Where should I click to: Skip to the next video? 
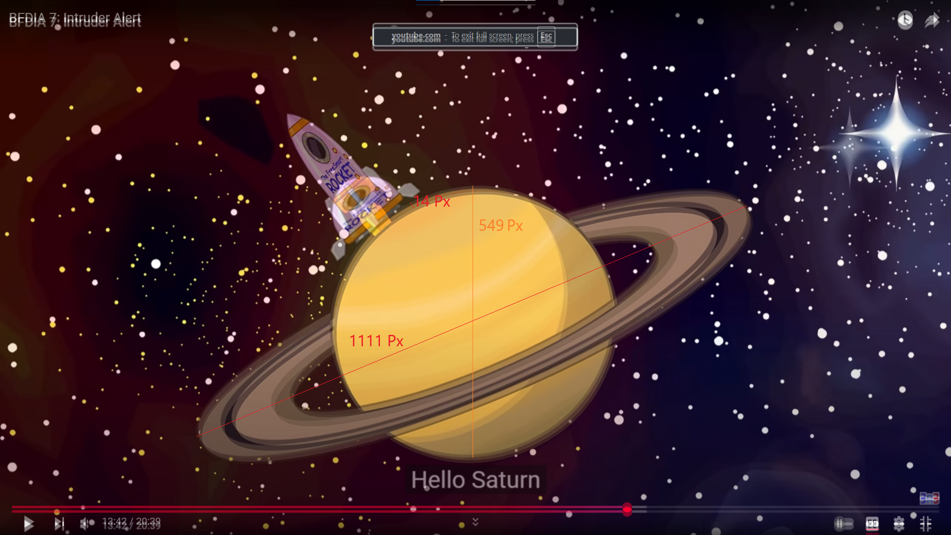[x=59, y=523]
